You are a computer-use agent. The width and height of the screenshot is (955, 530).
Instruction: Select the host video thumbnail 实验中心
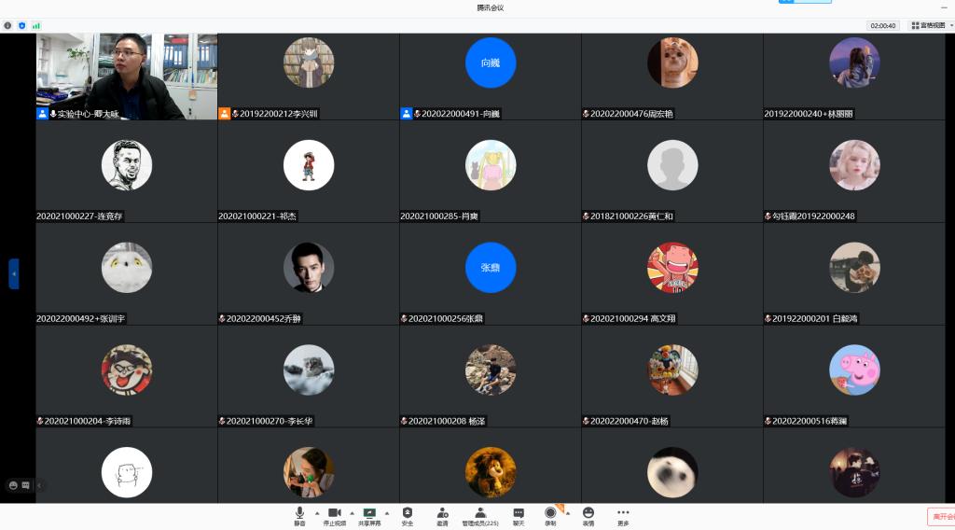click(x=126, y=76)
